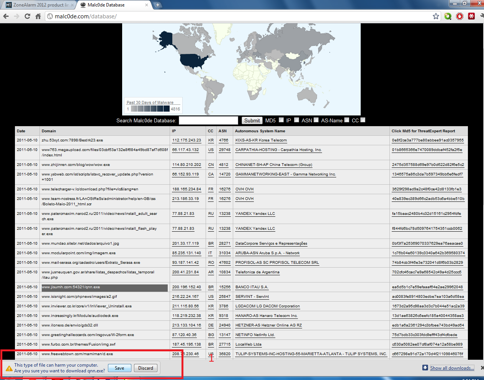The width and height of the screenshot is (484, 380).
Task: Click the green circular extension icon
Action: pos(448,16)
